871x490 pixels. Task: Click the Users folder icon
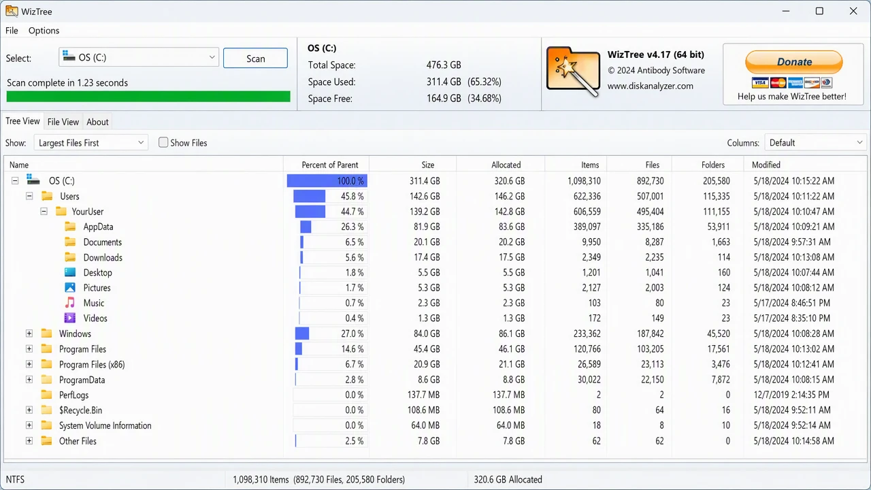pyautogui.click(x=47, y=196)
